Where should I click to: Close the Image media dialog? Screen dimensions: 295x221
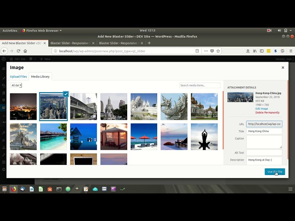(x=283, y=68)
